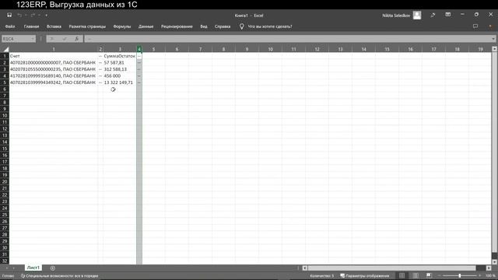Image resolution: width=498 pixels, height=280 pixels.
Task: Click the cell containing Счет
Action: click(x=54, y=56)
